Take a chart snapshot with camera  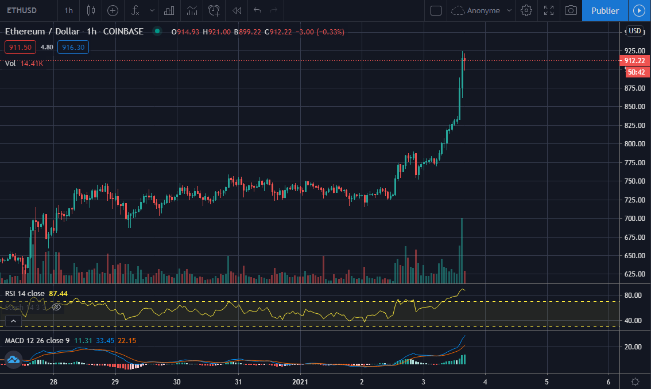[x=571, y=10]
